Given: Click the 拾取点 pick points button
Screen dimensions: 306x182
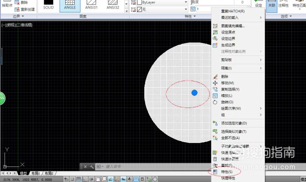Looking at the screenshot, I should click(7, 4).
